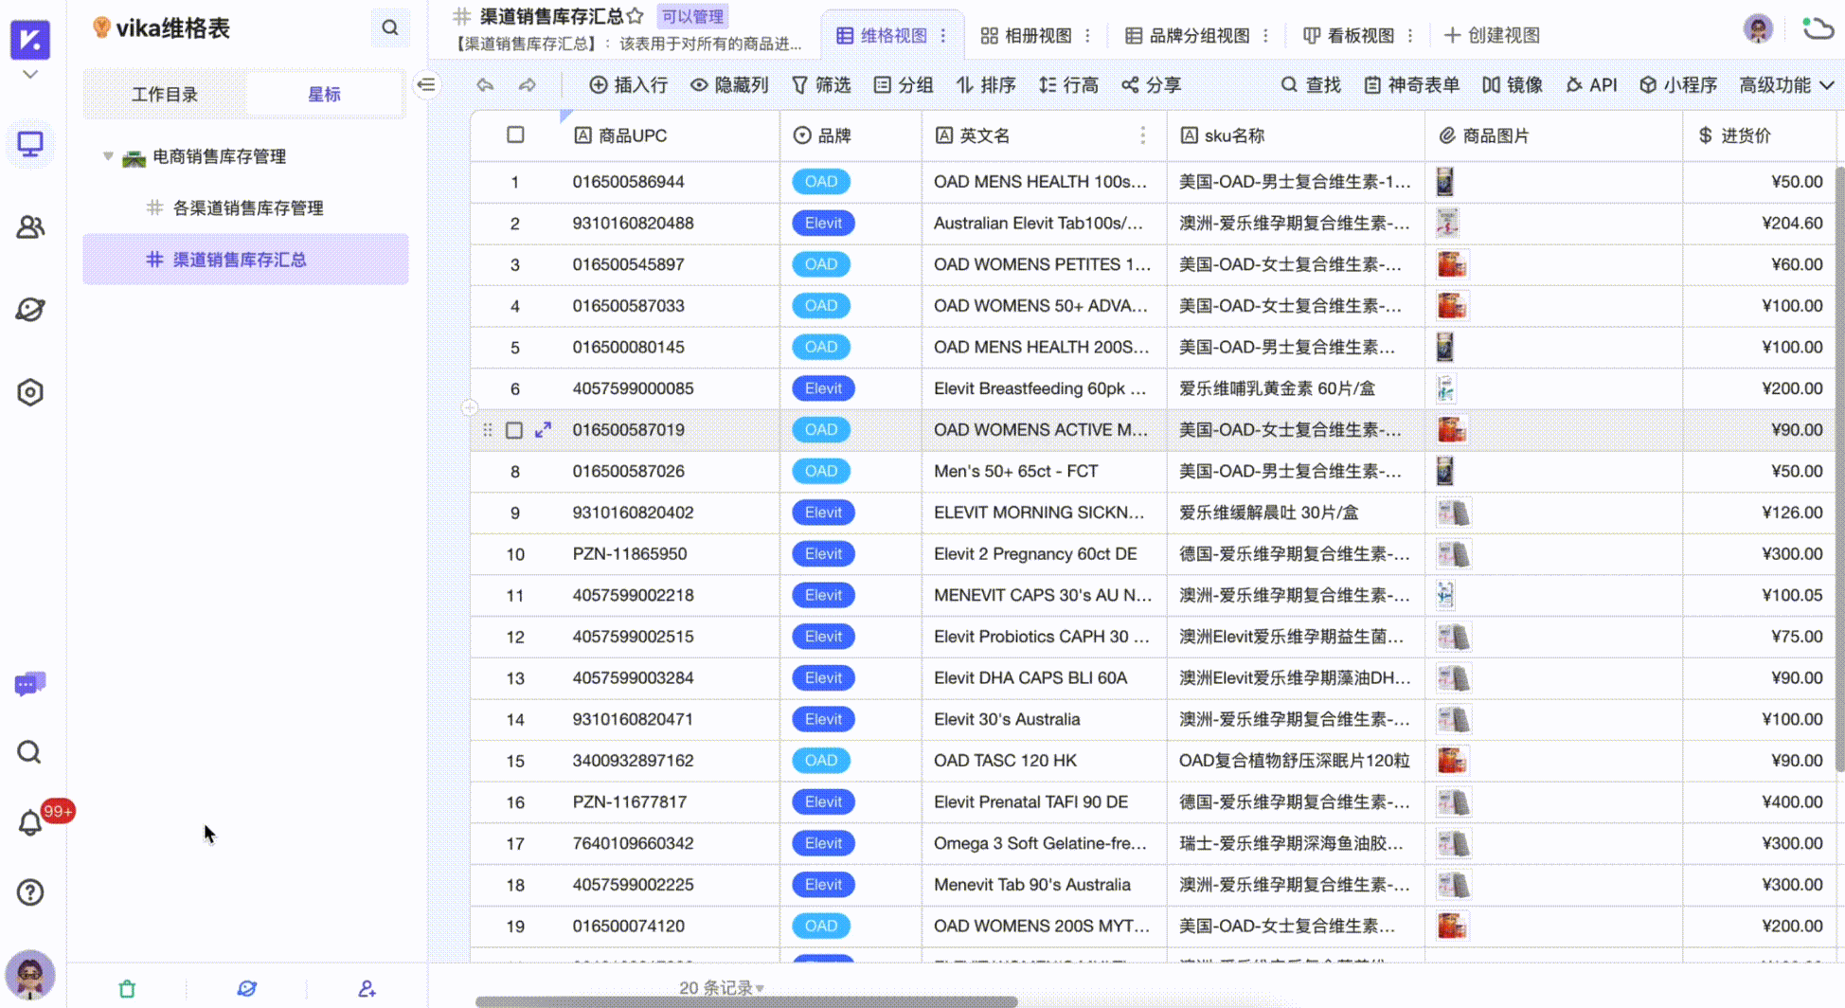Viewport: 1845px width, 1008px height.
Task: Open the 神奇表单 (magic form) feature
Action: (1411, 84)
